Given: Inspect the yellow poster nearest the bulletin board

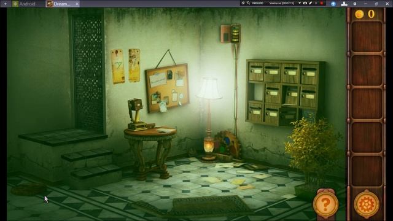Looking at the screenshot, I should click(134, 66).
